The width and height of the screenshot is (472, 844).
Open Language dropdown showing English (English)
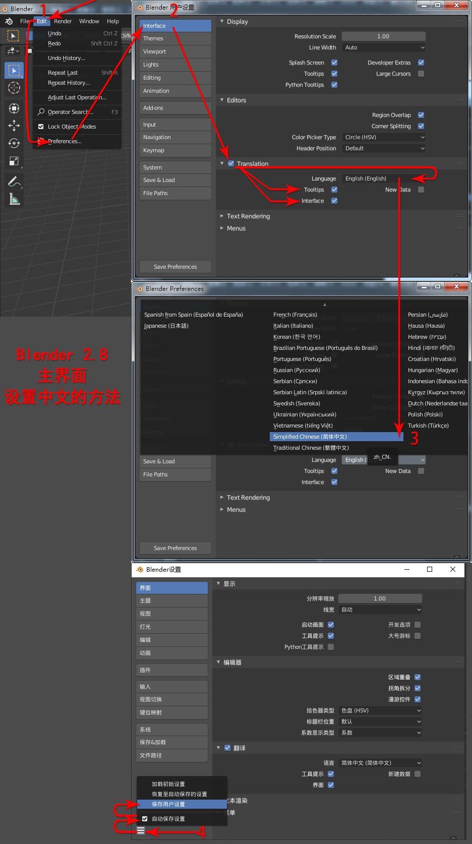click(x=384, y=178)
